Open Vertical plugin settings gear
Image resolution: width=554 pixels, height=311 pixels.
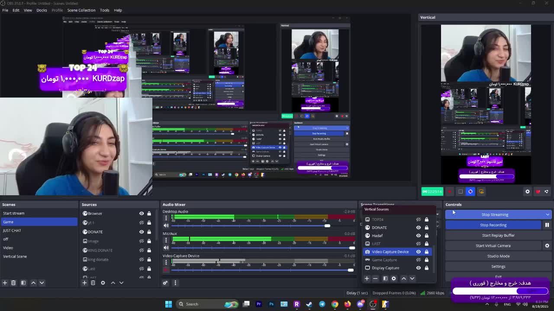pos(528,191)
